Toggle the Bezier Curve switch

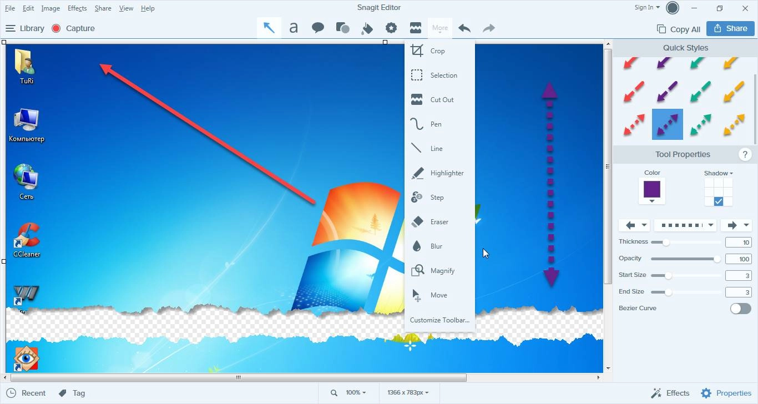click(x=741, y=309)
